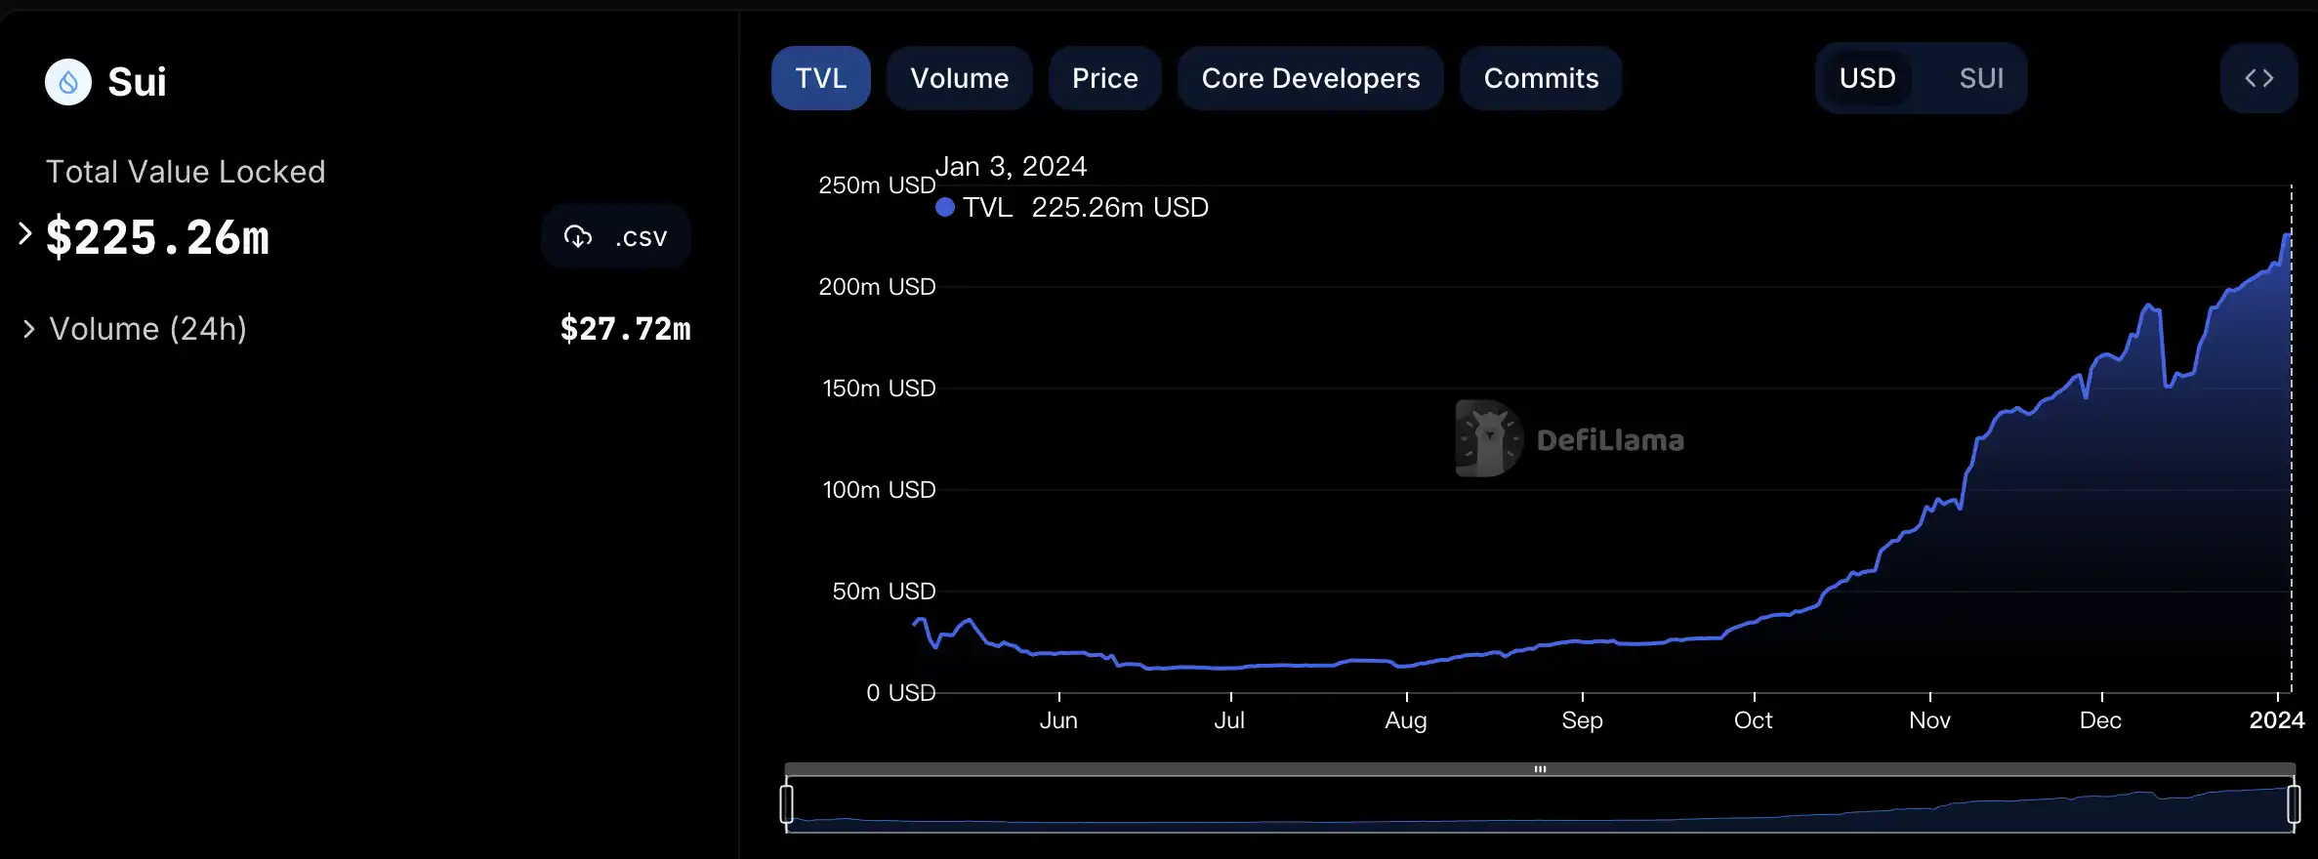Viewport: 2318px width, 859px height.
Task: Expand the Total Value Locked breakdown
Action: (x=25, y=234)
